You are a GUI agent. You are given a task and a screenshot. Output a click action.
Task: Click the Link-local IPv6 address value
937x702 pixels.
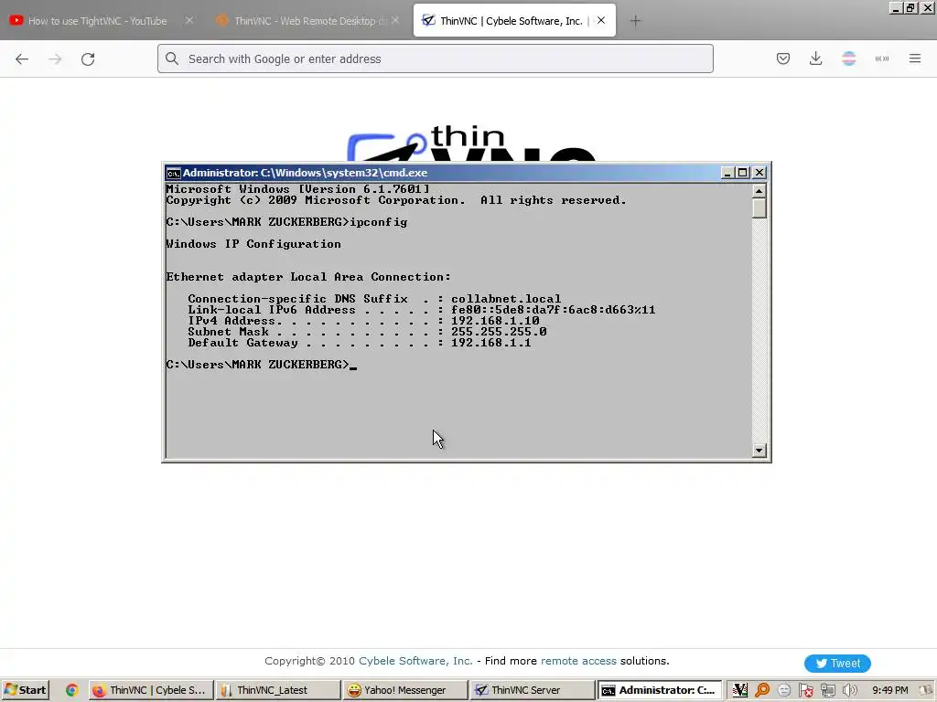point(554,310)
